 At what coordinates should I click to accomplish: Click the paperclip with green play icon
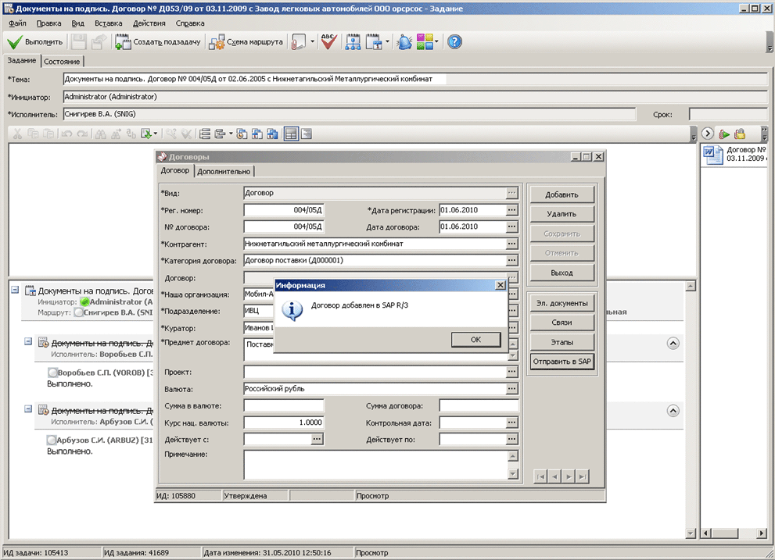tap(724, 134)
